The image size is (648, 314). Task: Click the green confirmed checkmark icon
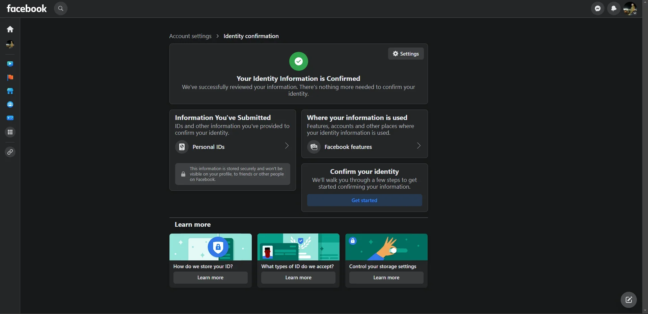pos(299,61)
